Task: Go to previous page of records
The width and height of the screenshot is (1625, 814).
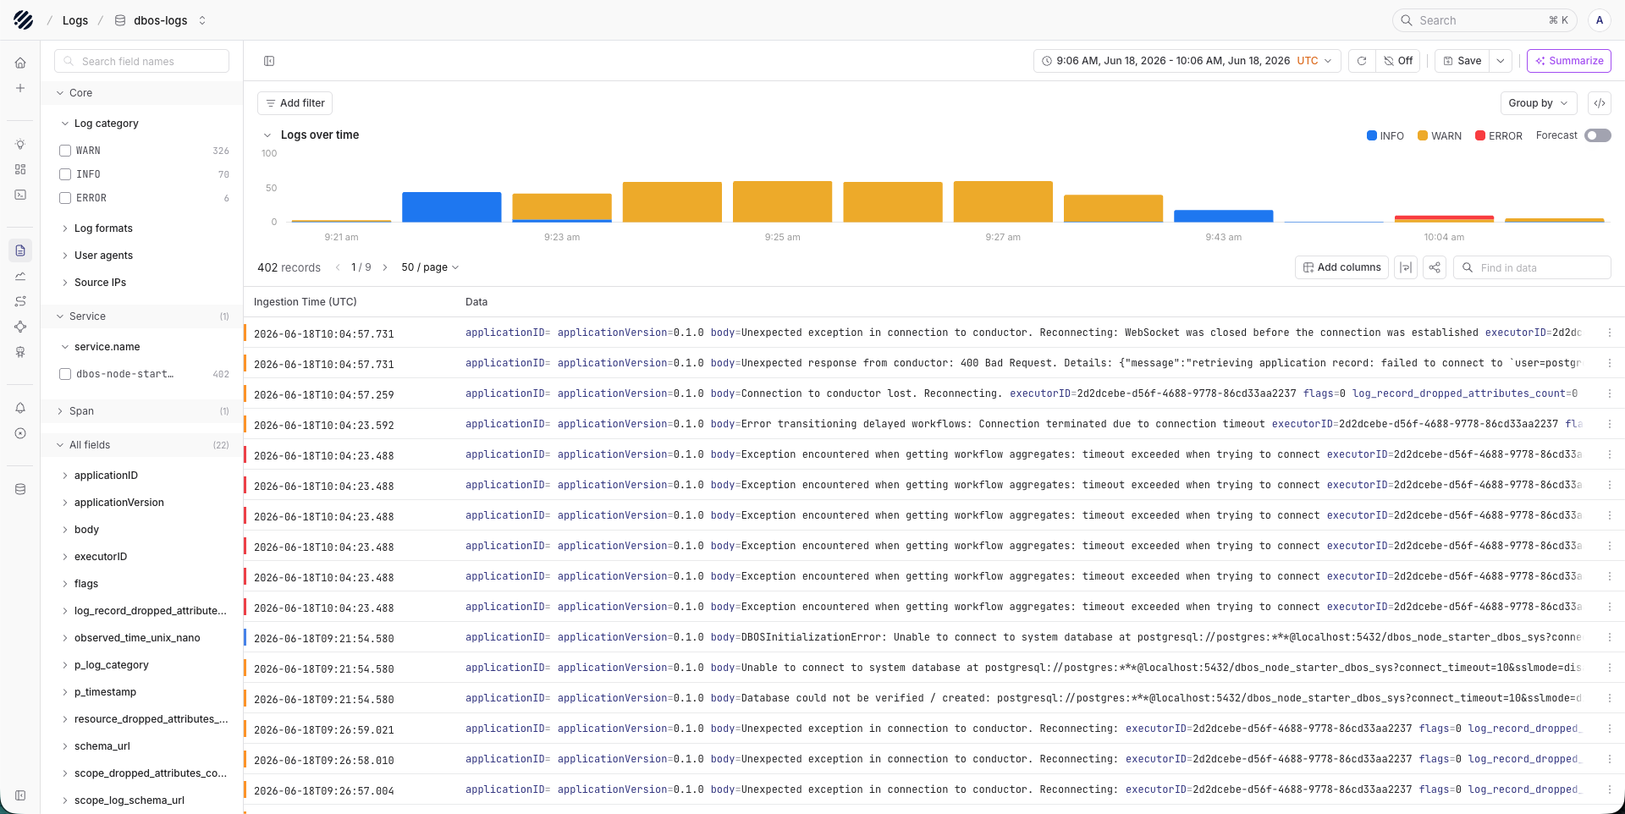Action: coord(338,267)
